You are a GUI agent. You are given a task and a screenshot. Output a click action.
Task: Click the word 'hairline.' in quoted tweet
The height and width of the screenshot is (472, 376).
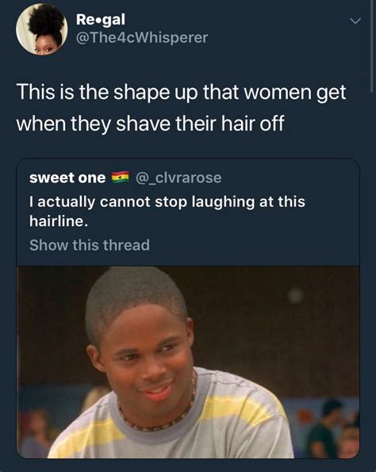[x=59, y=221]
